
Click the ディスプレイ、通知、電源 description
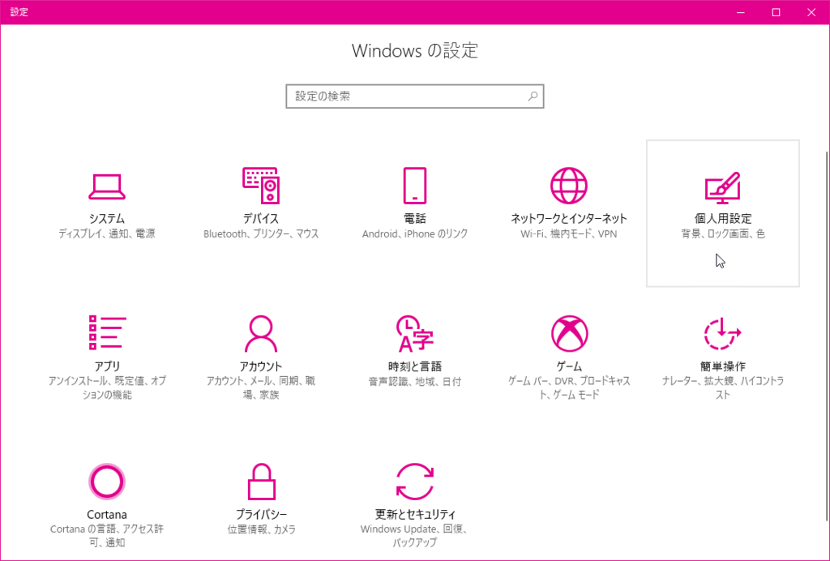click(x=107, y=233)
